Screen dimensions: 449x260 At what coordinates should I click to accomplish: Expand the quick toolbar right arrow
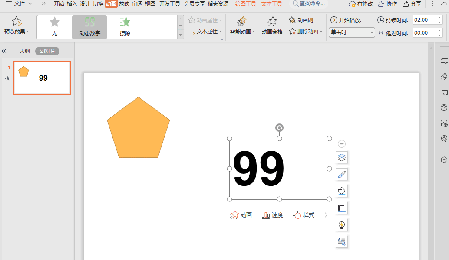click(x=326, y=215)
